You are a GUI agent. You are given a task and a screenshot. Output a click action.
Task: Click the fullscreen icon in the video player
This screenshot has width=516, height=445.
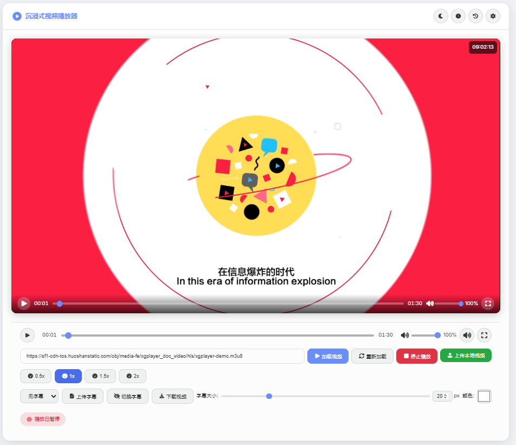[x=487, y=303]
